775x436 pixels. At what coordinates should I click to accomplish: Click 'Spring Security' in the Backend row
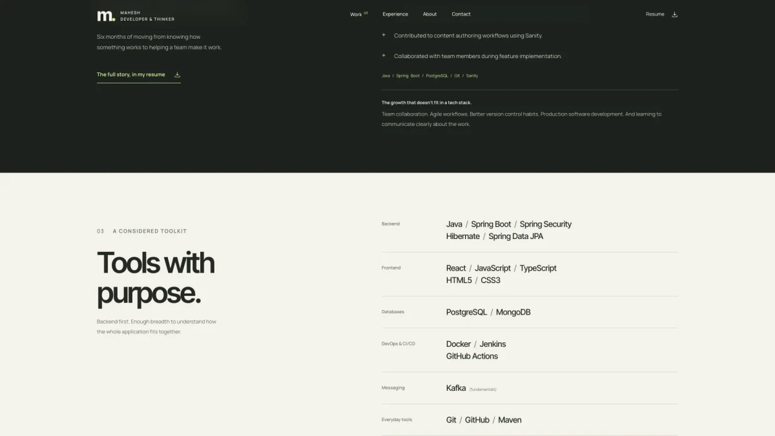546,224
